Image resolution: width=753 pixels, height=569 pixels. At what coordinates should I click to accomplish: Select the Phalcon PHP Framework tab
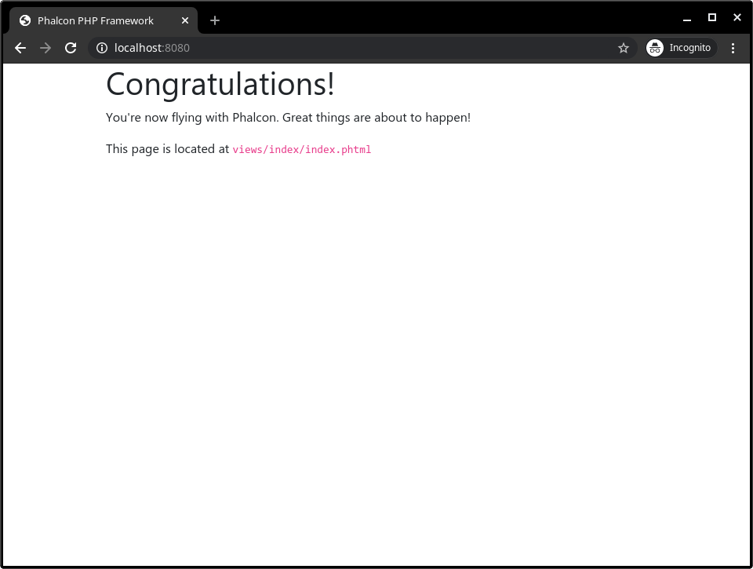tap(104, 20)
